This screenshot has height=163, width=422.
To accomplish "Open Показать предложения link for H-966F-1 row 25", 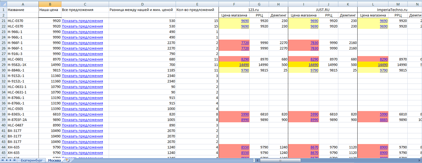I will [83, 43].
